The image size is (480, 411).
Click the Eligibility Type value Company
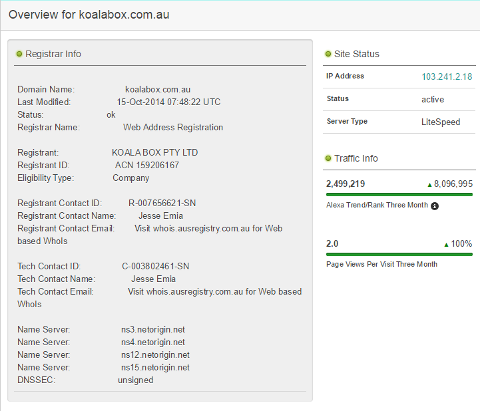131,178
